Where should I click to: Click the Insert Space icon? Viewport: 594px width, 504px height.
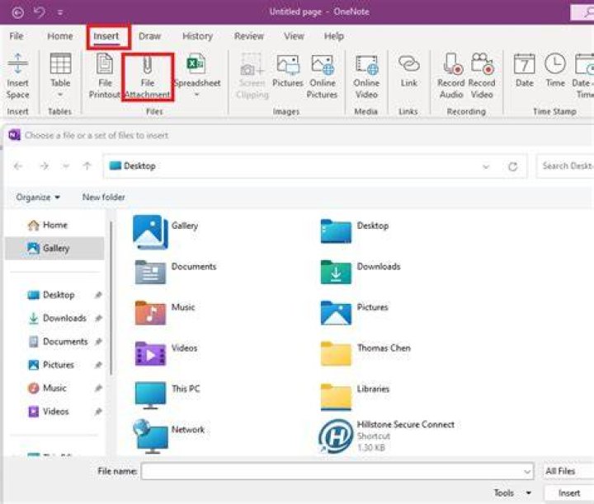(17, 63)
